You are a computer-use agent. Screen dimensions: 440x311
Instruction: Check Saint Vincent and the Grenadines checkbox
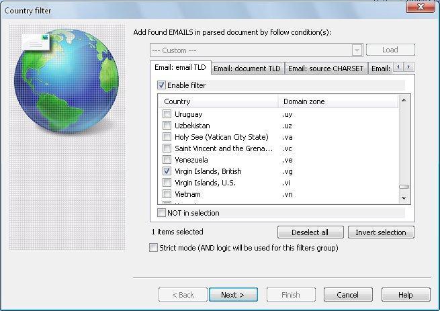click(x=167, y=148)
